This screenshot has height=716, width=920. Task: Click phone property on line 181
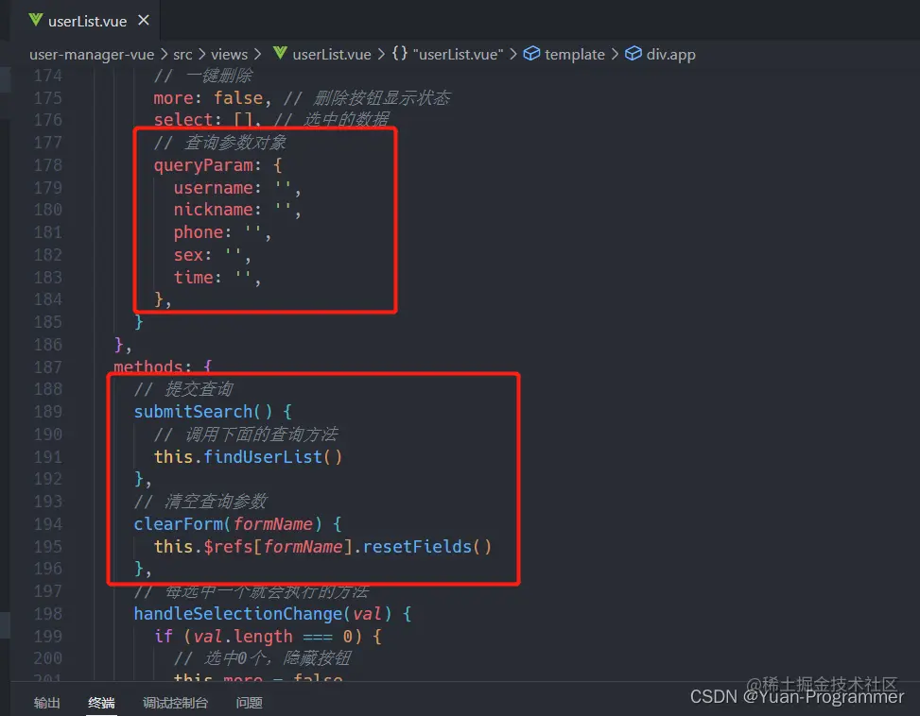pos(199,232)
